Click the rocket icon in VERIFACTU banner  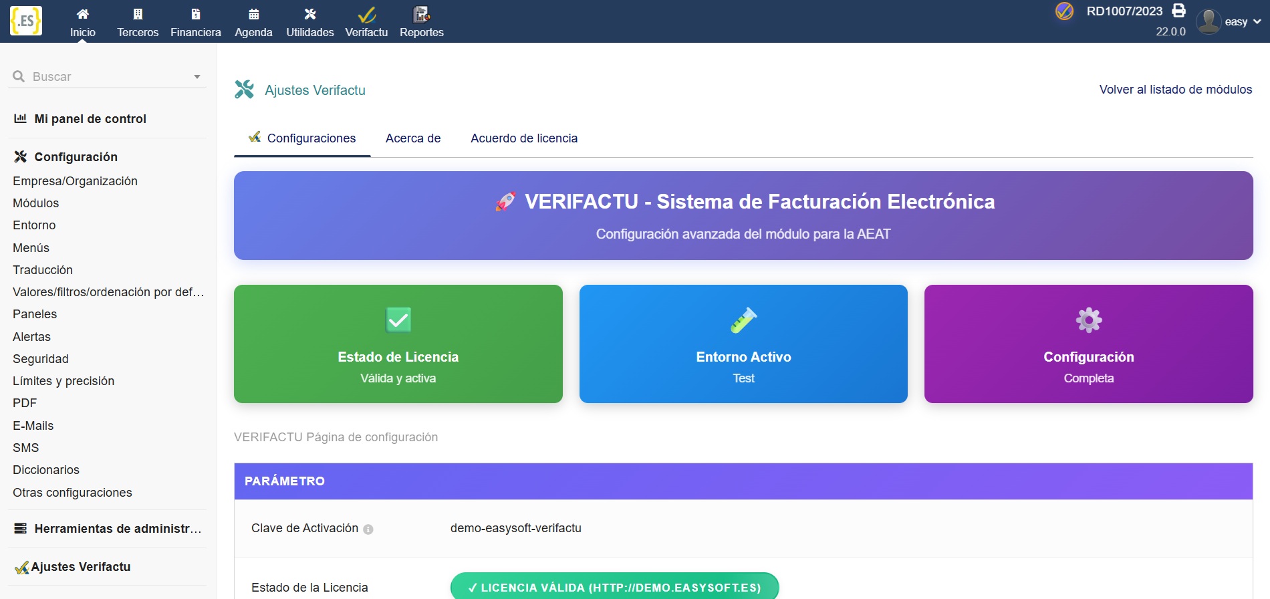505,201
